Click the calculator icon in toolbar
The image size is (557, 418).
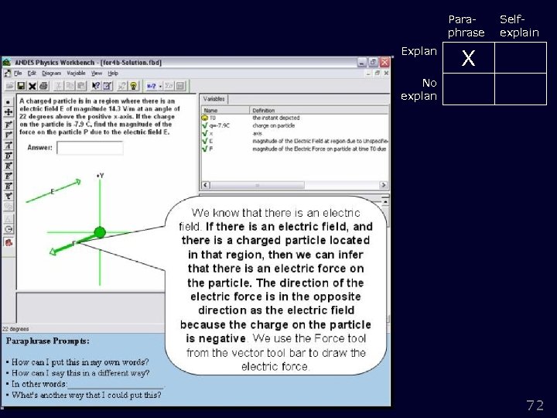click(x=108, y=86)
